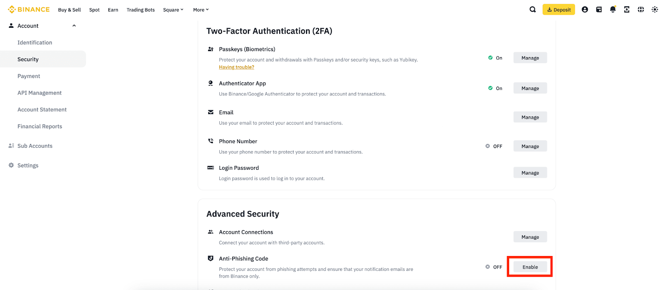Manage the Authenticator App setting
This screenshot has width=665, height=290.
click(530, 88)
